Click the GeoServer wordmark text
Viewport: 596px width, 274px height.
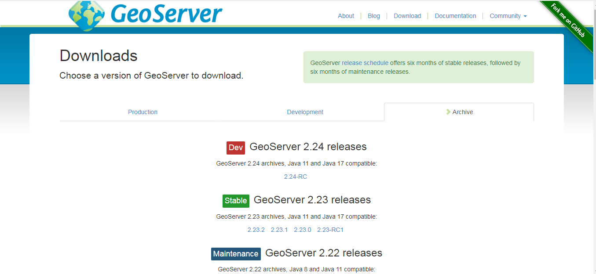(x=167, y=14)
